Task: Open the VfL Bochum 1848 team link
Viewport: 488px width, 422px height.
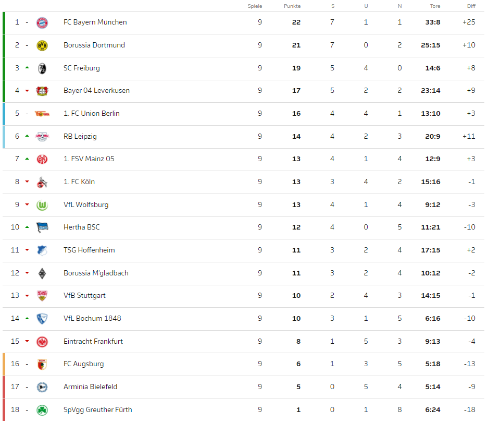Action: [92, 319]
